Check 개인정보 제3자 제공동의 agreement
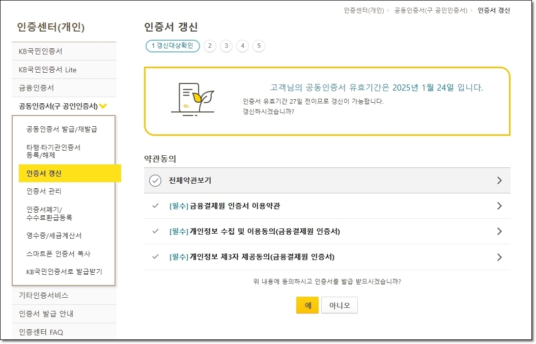The image size is (536, 344). [156, 256]
